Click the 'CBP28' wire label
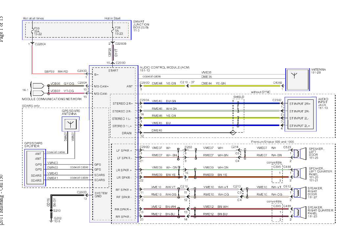 (109, 52)
